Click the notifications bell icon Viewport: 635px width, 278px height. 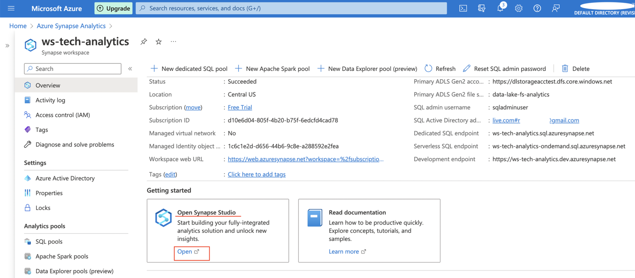coord(500,8)
